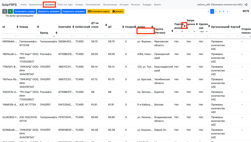Focus the Адрес text filter field
This screenshot has width=251, height=142.
point(145,31)
